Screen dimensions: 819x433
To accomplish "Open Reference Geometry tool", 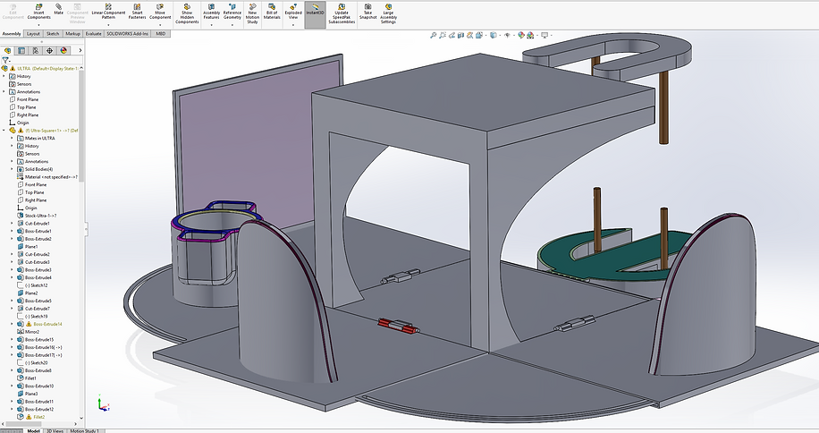I will coord(232,12).
